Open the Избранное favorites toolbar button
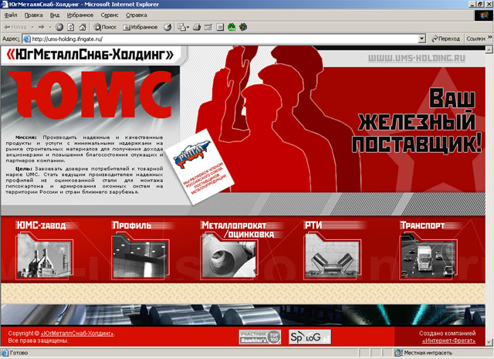 (x=140, y=28)
